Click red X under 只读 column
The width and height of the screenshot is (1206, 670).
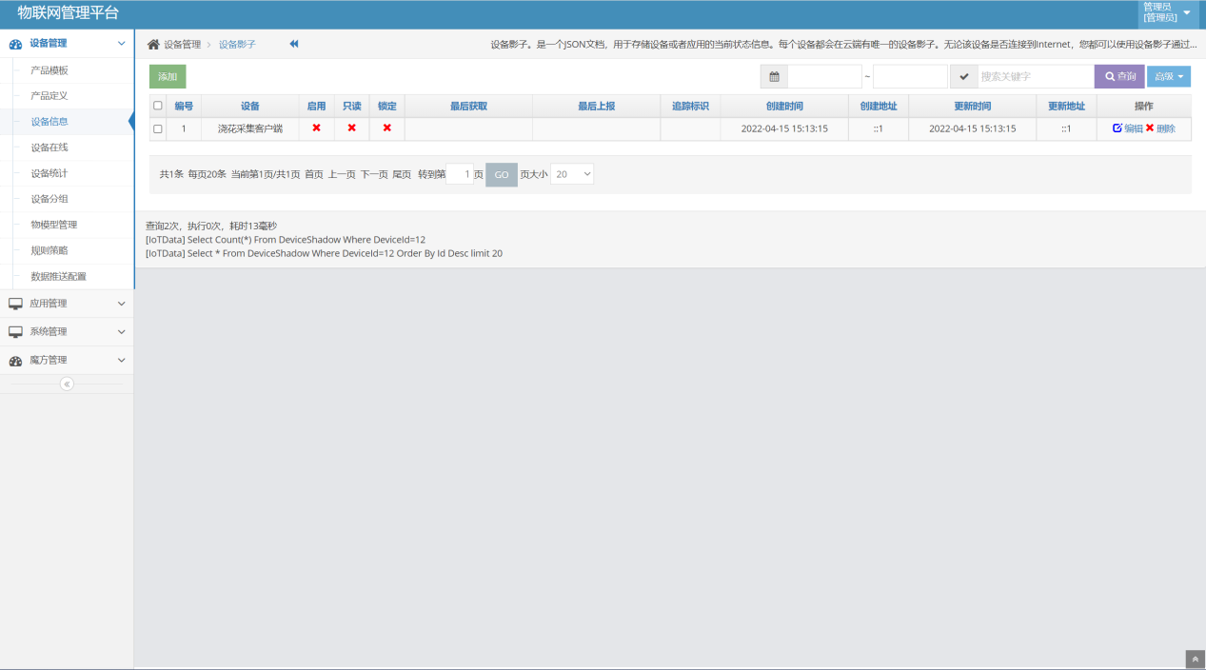(x=351, y=128)
